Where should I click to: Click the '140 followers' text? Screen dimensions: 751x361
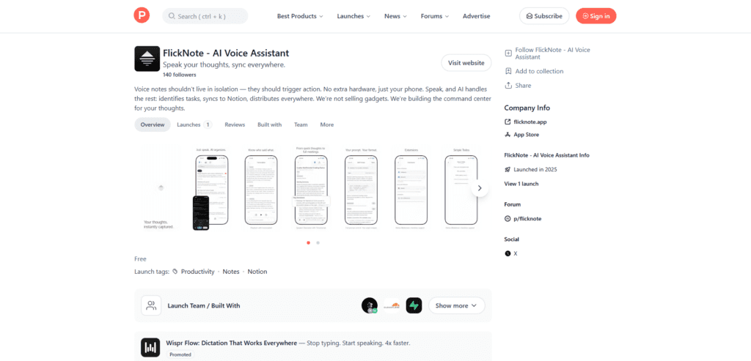click(179, 75)
